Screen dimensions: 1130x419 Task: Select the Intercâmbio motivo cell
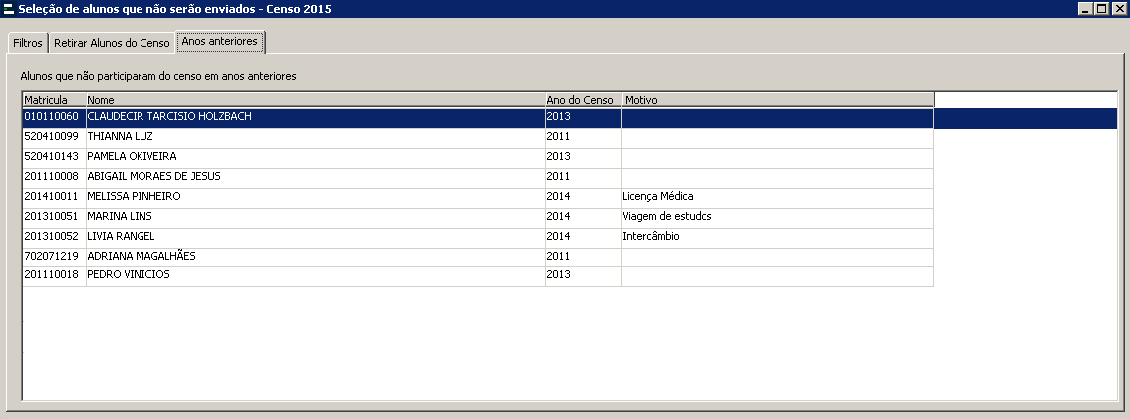click(x=652, y=236)
